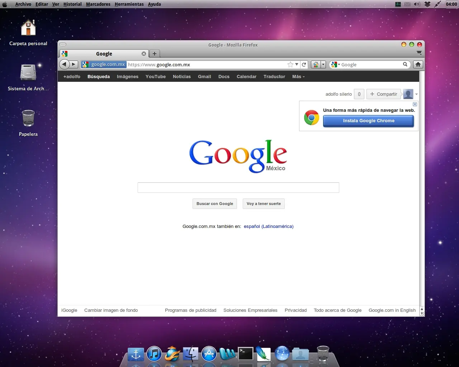Focus the Google search input field

click(238, 187)
